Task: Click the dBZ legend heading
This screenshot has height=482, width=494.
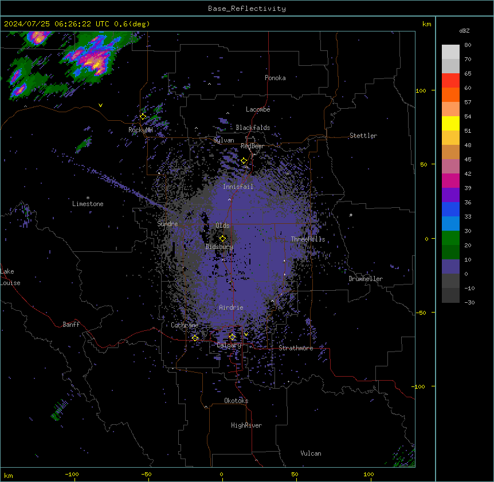Action: pos(464,30)
